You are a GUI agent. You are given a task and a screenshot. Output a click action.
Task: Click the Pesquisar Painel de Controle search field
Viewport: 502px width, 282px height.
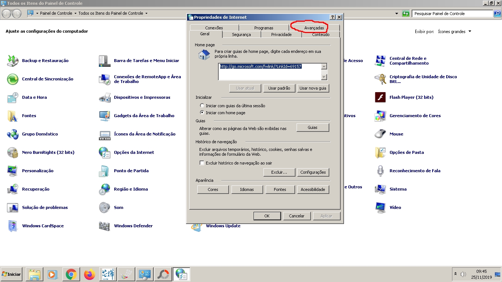coord(452,14)
